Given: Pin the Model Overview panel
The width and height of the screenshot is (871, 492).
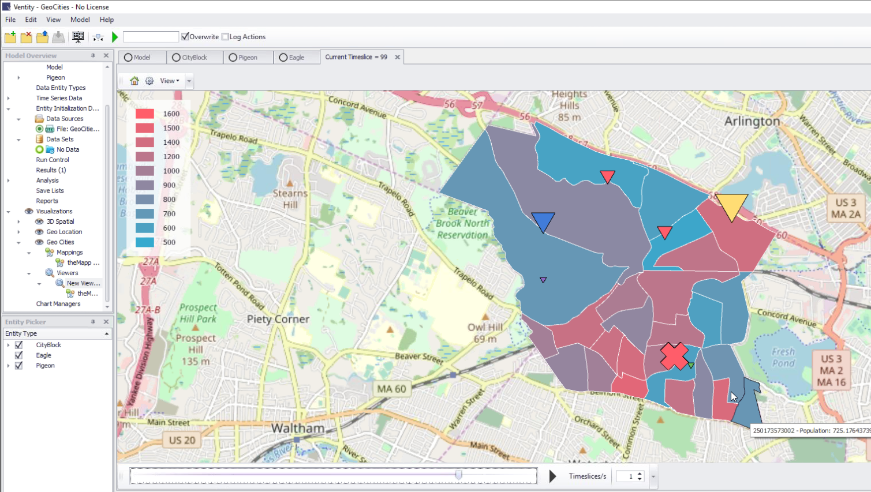Looking at the screenshot, I should pos(93,56).
